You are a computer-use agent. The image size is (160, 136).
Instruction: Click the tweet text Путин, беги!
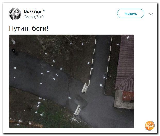29,28
